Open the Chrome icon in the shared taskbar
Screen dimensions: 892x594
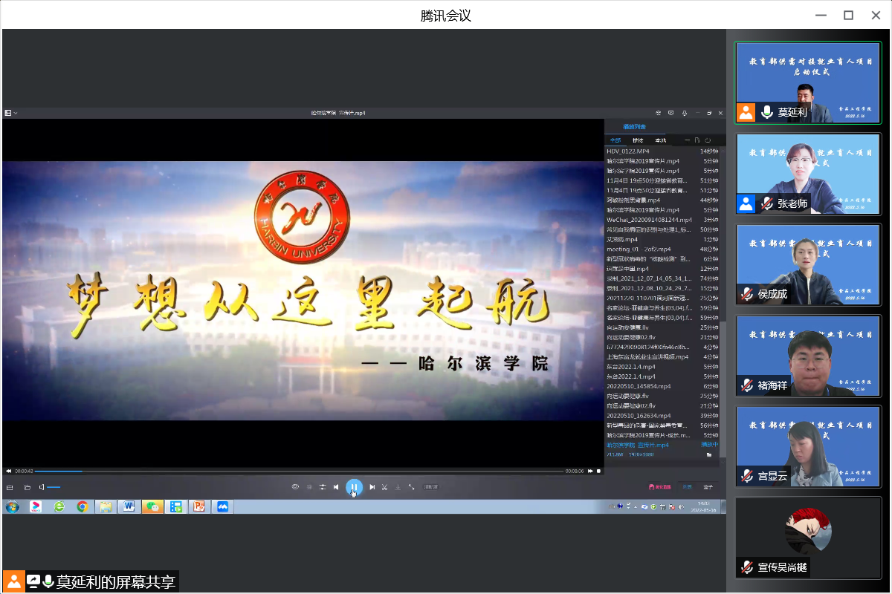[83, 507]
